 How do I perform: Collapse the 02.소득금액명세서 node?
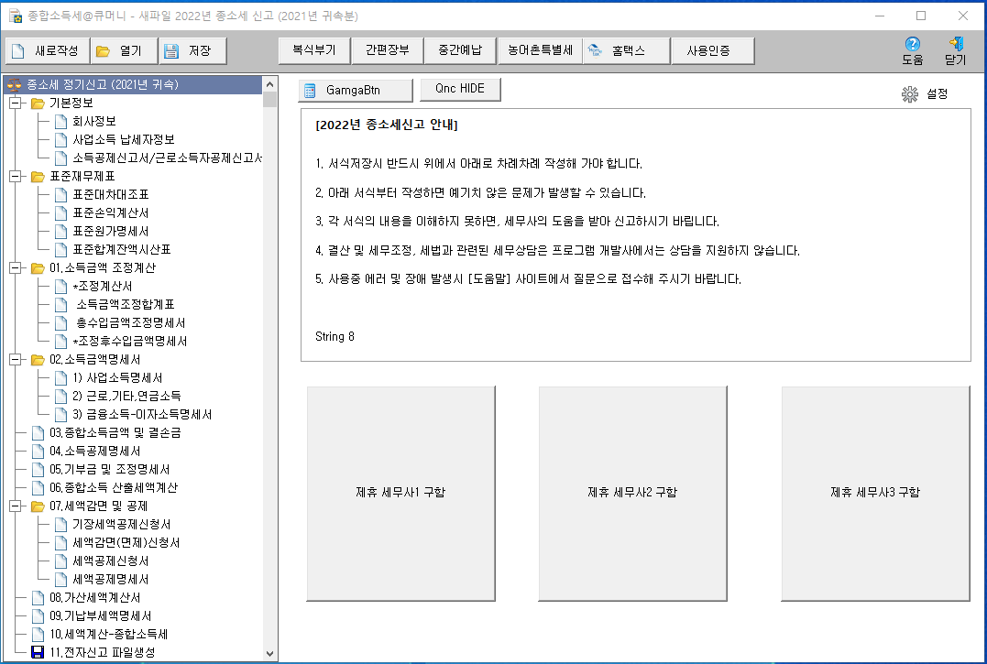(x=15, y=360)
